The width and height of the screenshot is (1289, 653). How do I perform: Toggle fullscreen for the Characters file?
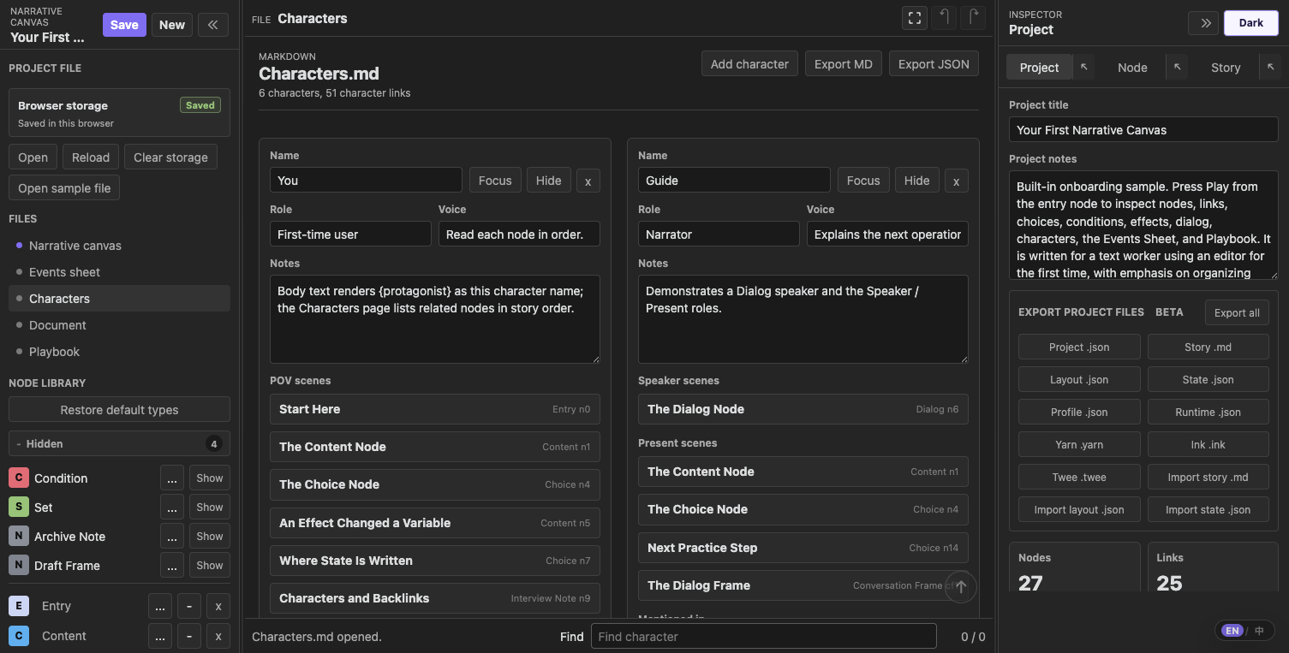point(915,18)
